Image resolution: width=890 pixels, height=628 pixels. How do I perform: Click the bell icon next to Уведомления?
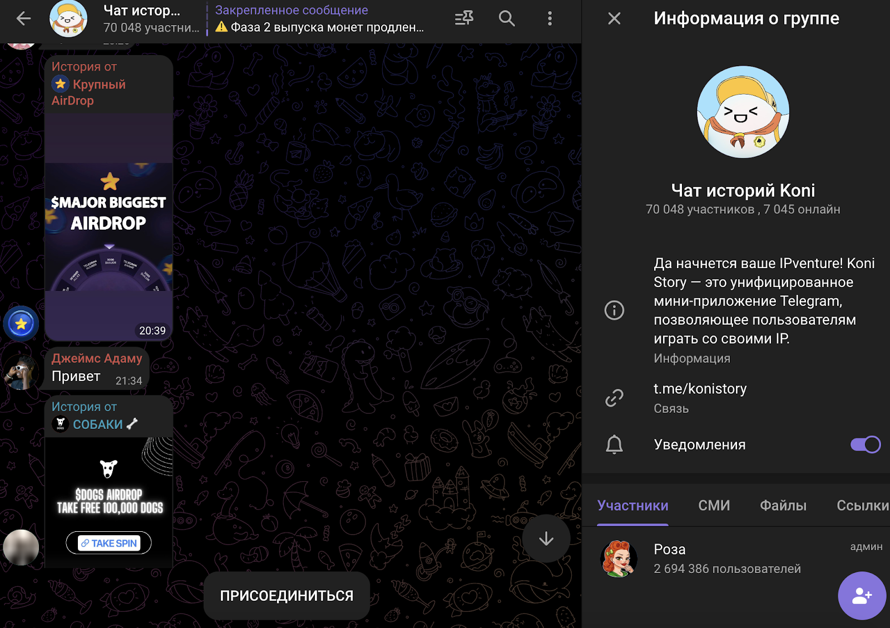pyautogui.click(x=614, y=444)
